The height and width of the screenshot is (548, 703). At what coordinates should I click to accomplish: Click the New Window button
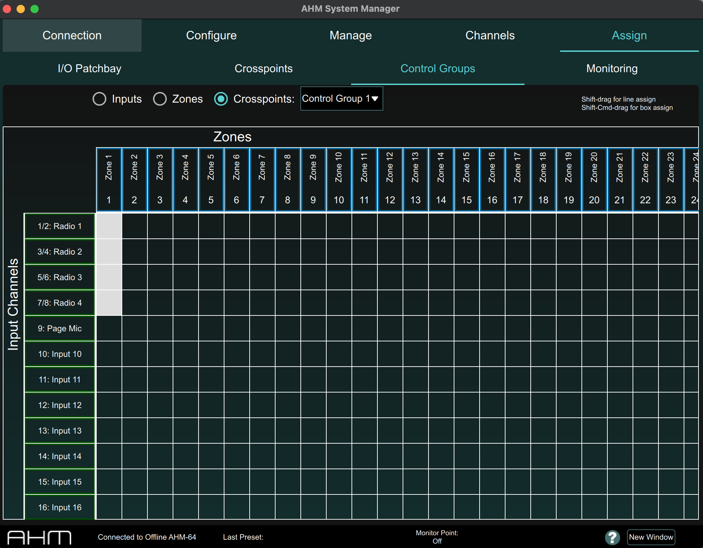click(x=651, y=537)
